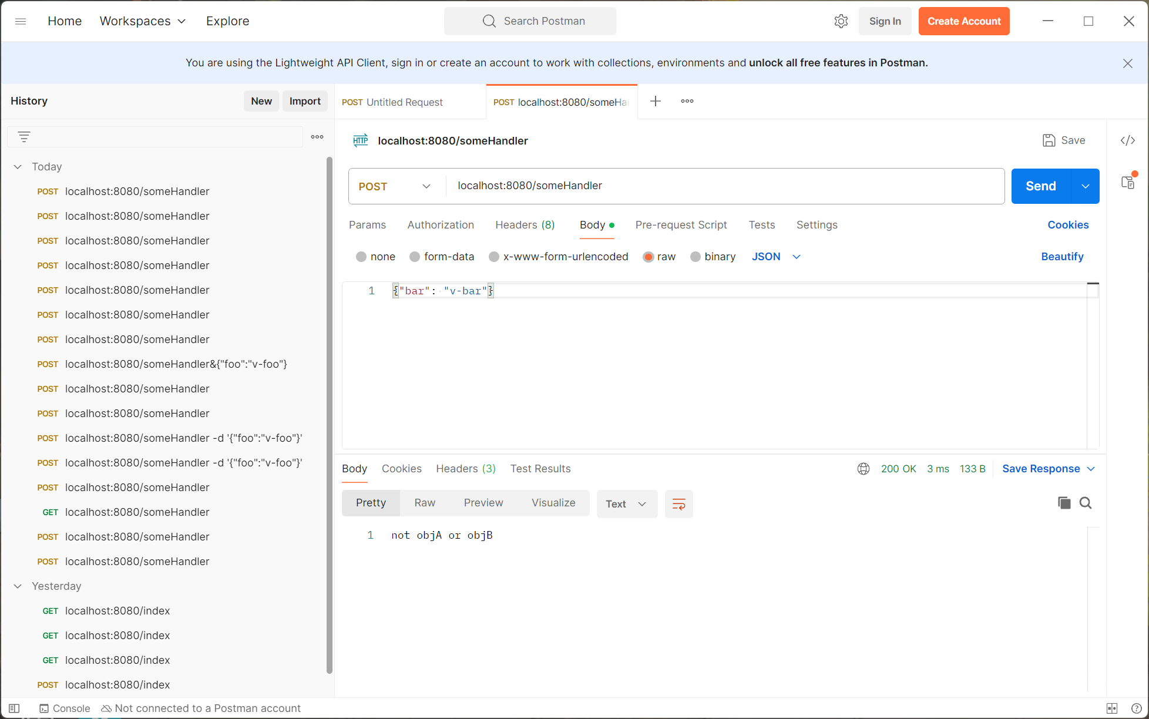Toggle the sidebar icon in status bar
This screenshot has height=719, width=1149.
(x=14, y=708)
